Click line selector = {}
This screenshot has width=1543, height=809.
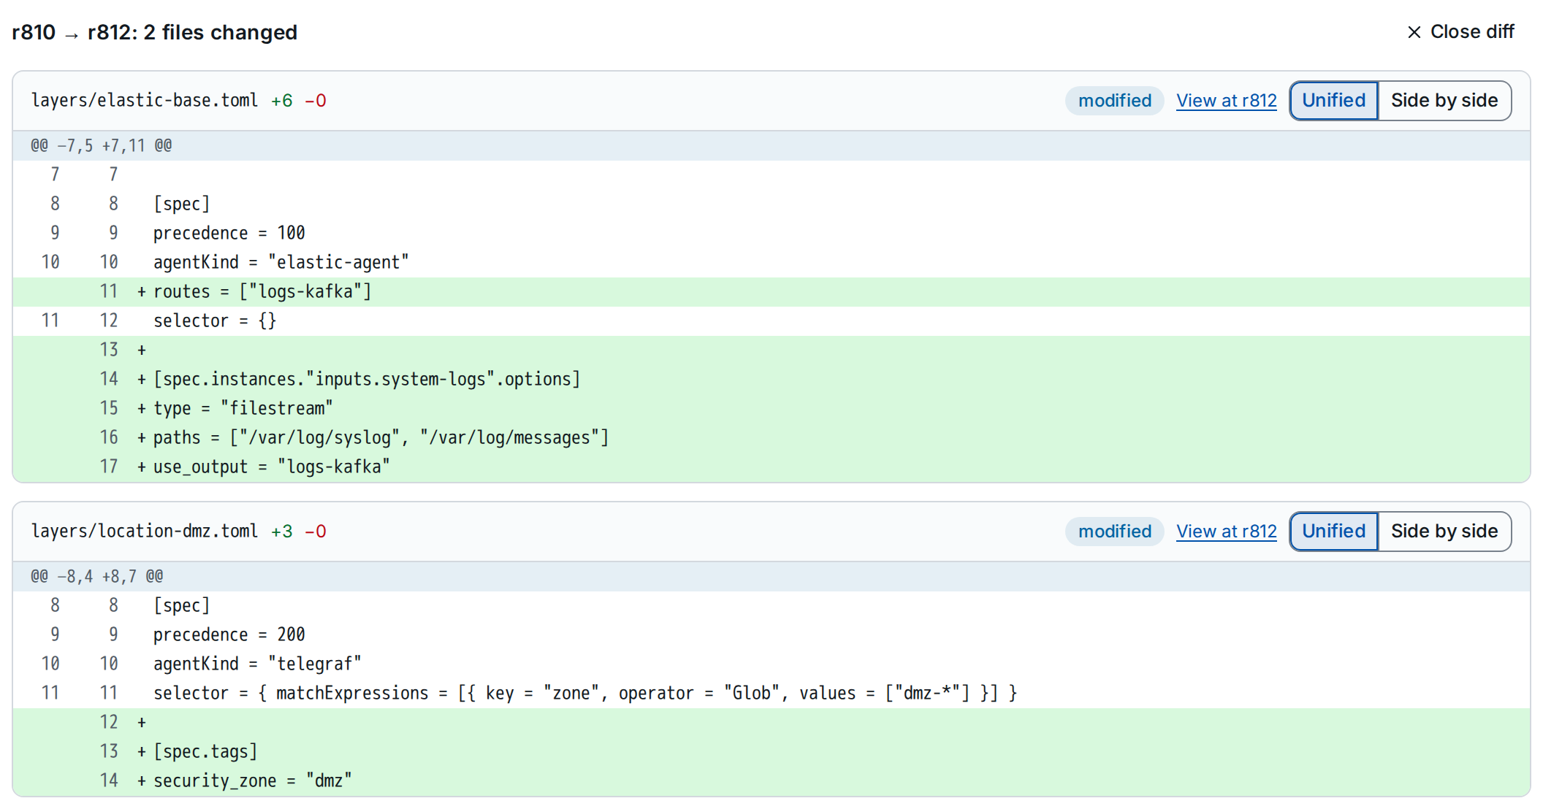pyautogui.click(x=771, y=321)
